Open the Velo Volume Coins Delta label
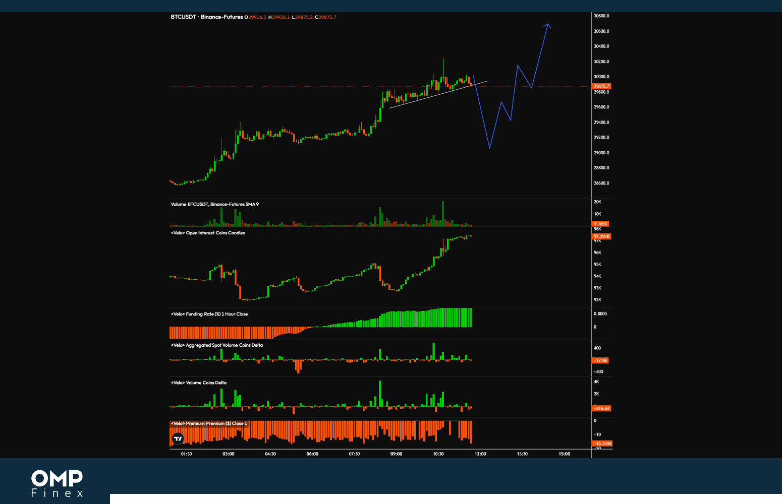Image resolution: width=782 pixels, height=504 pixels. point(199,383)
